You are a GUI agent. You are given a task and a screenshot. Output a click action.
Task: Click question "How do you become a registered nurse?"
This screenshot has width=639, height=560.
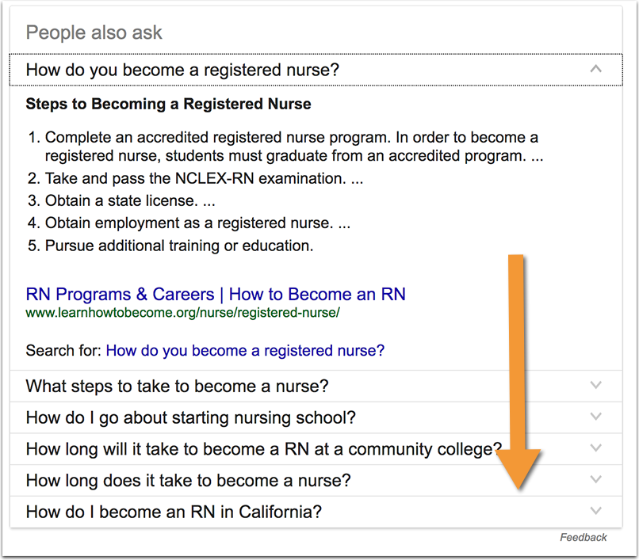pyautogui.click(x=182, y=70)
